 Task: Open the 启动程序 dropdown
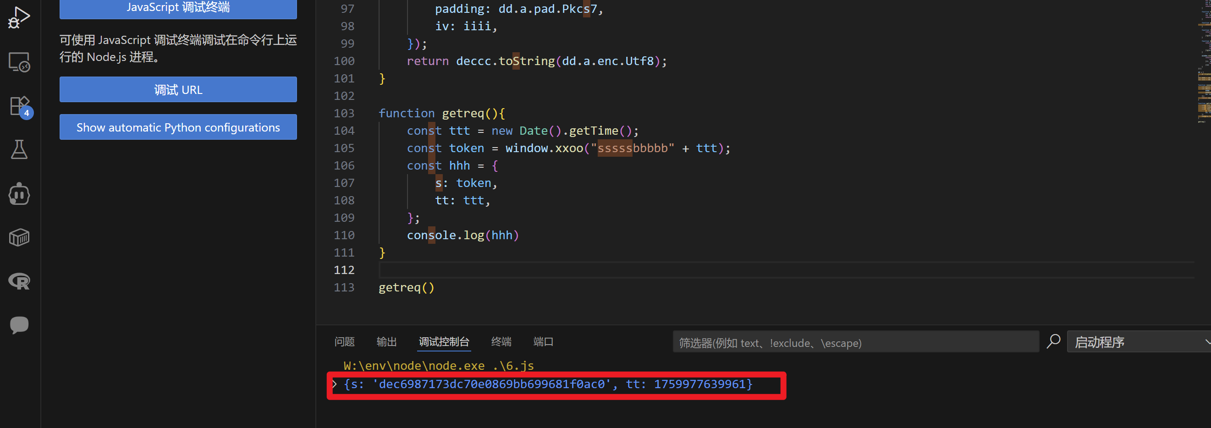click(1139, 342)
